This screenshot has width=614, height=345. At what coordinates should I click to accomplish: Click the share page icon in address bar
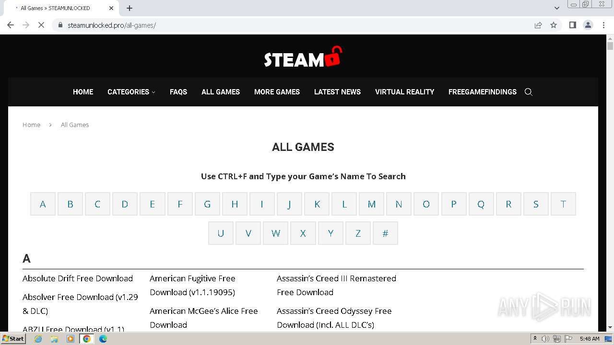[x=538, y=25]
